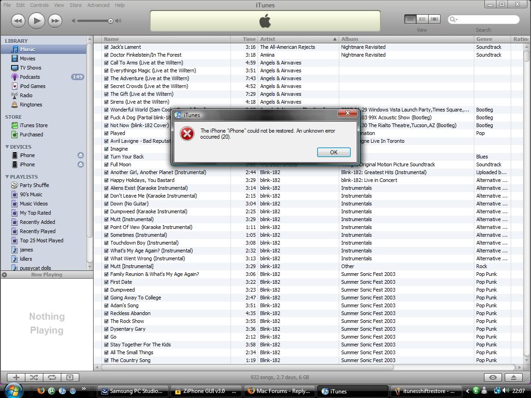The width and height of the screenshot is (531, 398).
Task: Collapse the DEVICES section
Action: (7, 147)
